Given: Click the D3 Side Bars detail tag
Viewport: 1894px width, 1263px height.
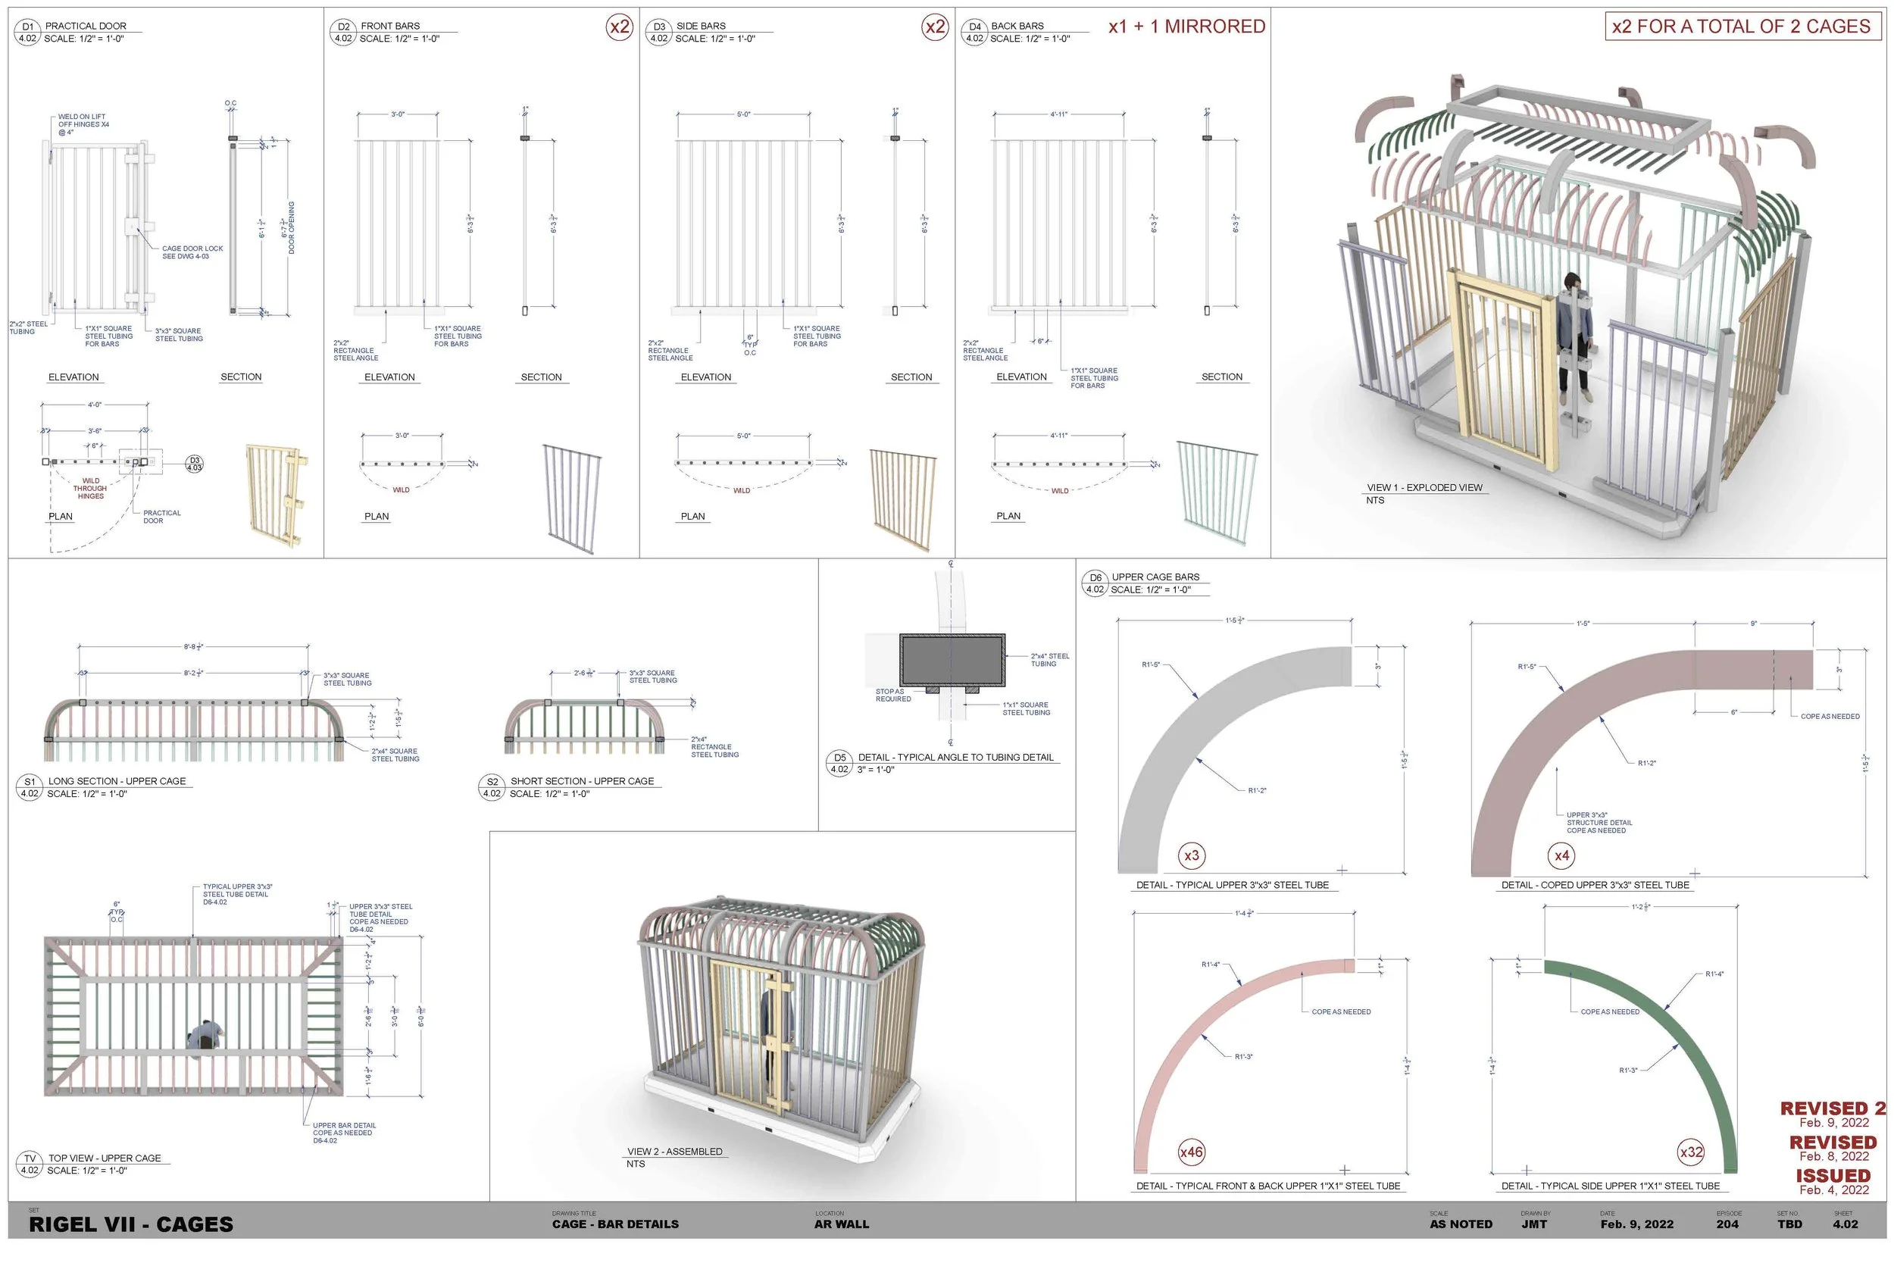Looking at the screenshot, I should 658,33.
